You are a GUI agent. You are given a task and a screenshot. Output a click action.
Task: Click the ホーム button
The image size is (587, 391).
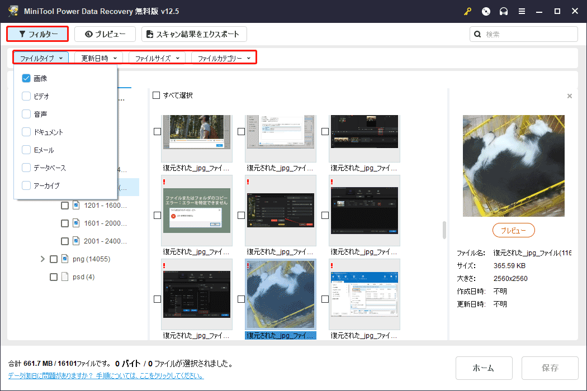pos(484,368)
